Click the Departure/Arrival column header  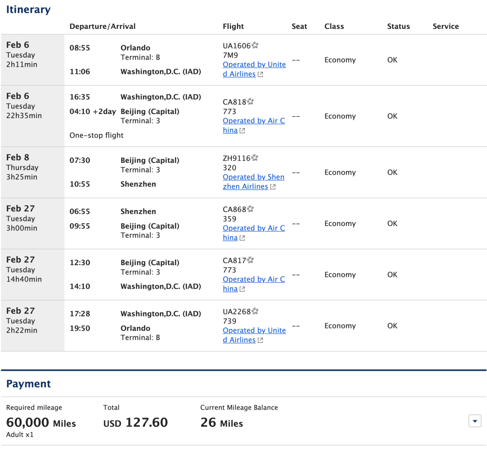tap(102, 27)
